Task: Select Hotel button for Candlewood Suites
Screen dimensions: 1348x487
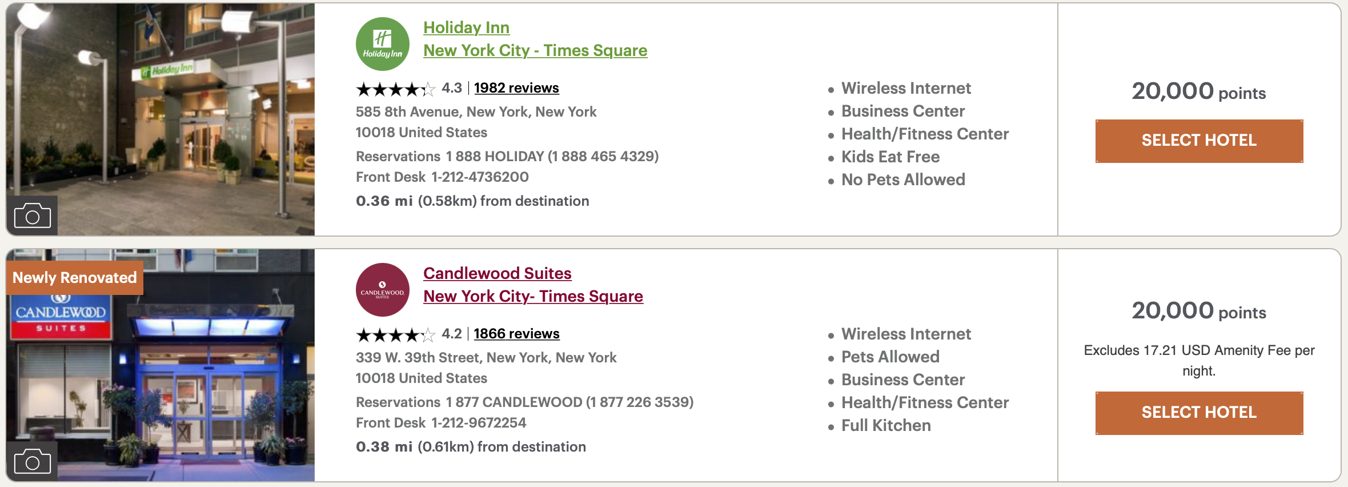Action: point(1199,413)
